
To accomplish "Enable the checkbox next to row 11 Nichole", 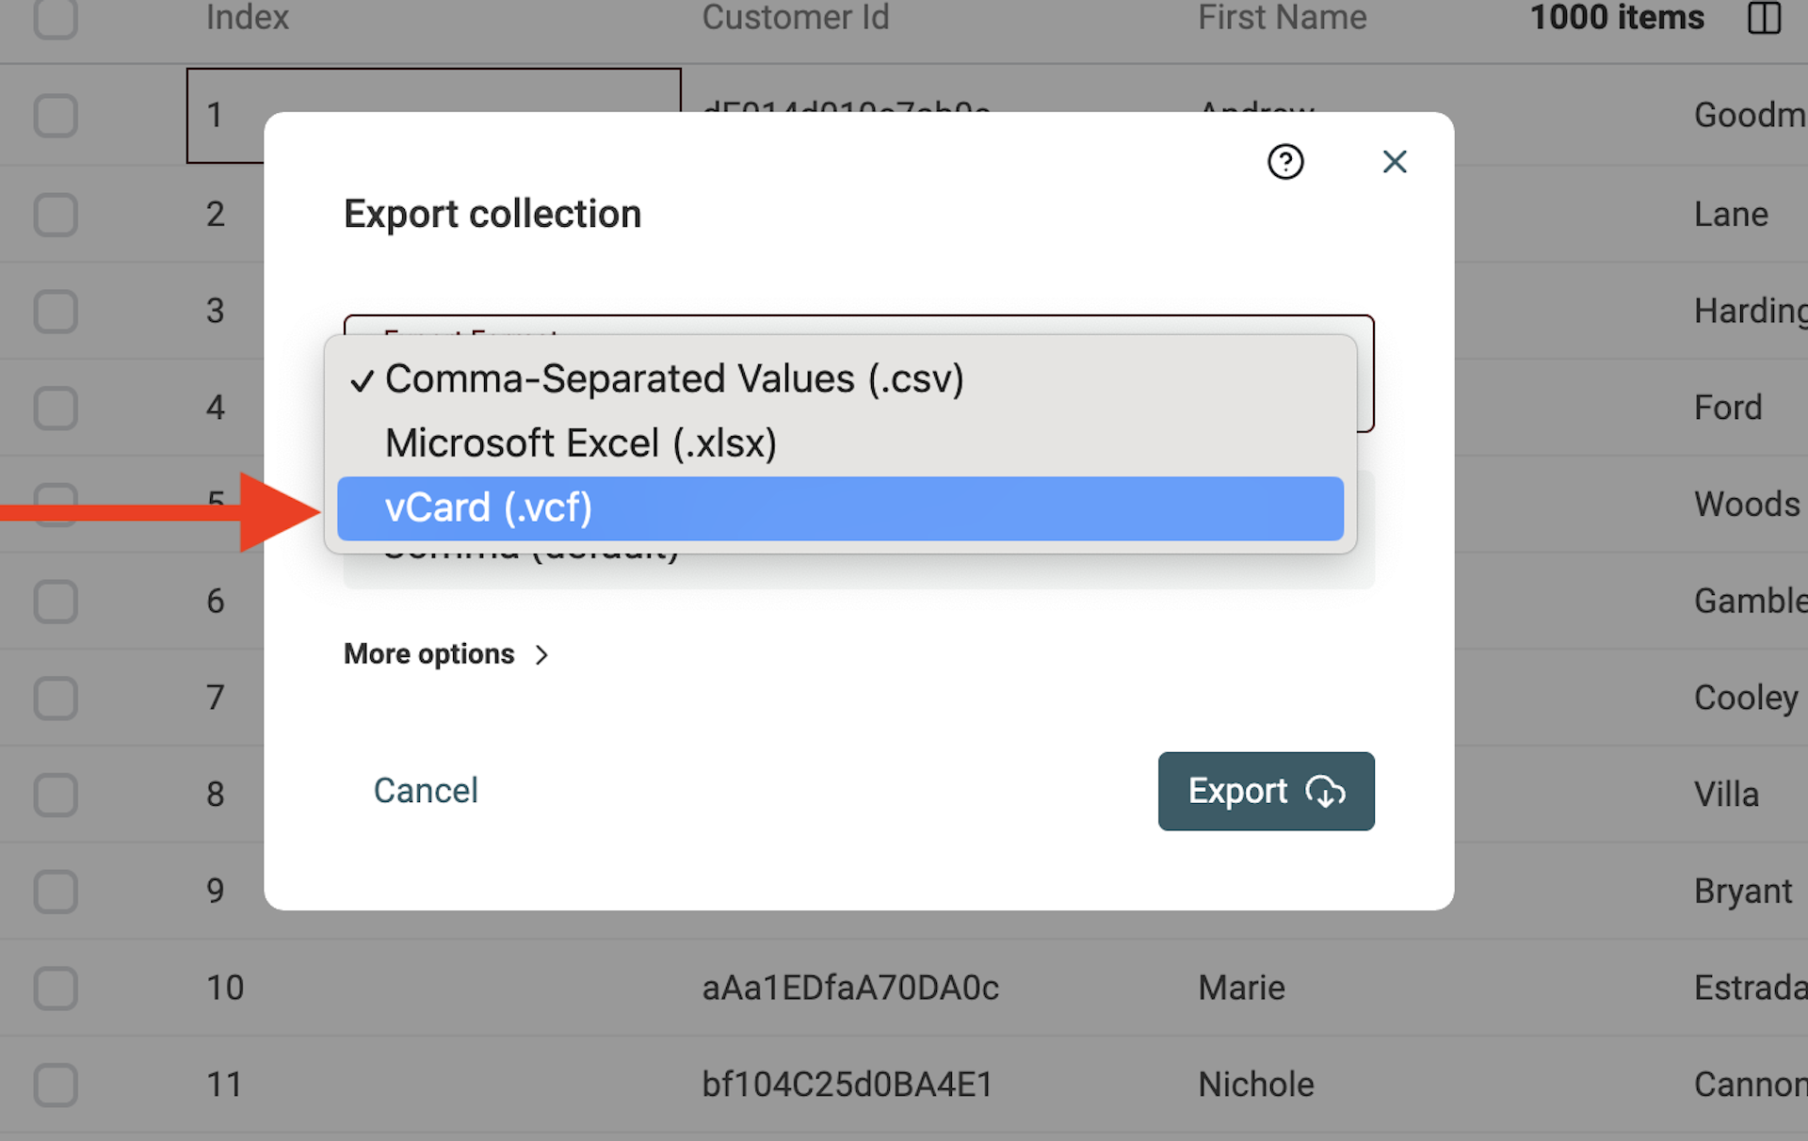I will click(x=56, y=1085).
